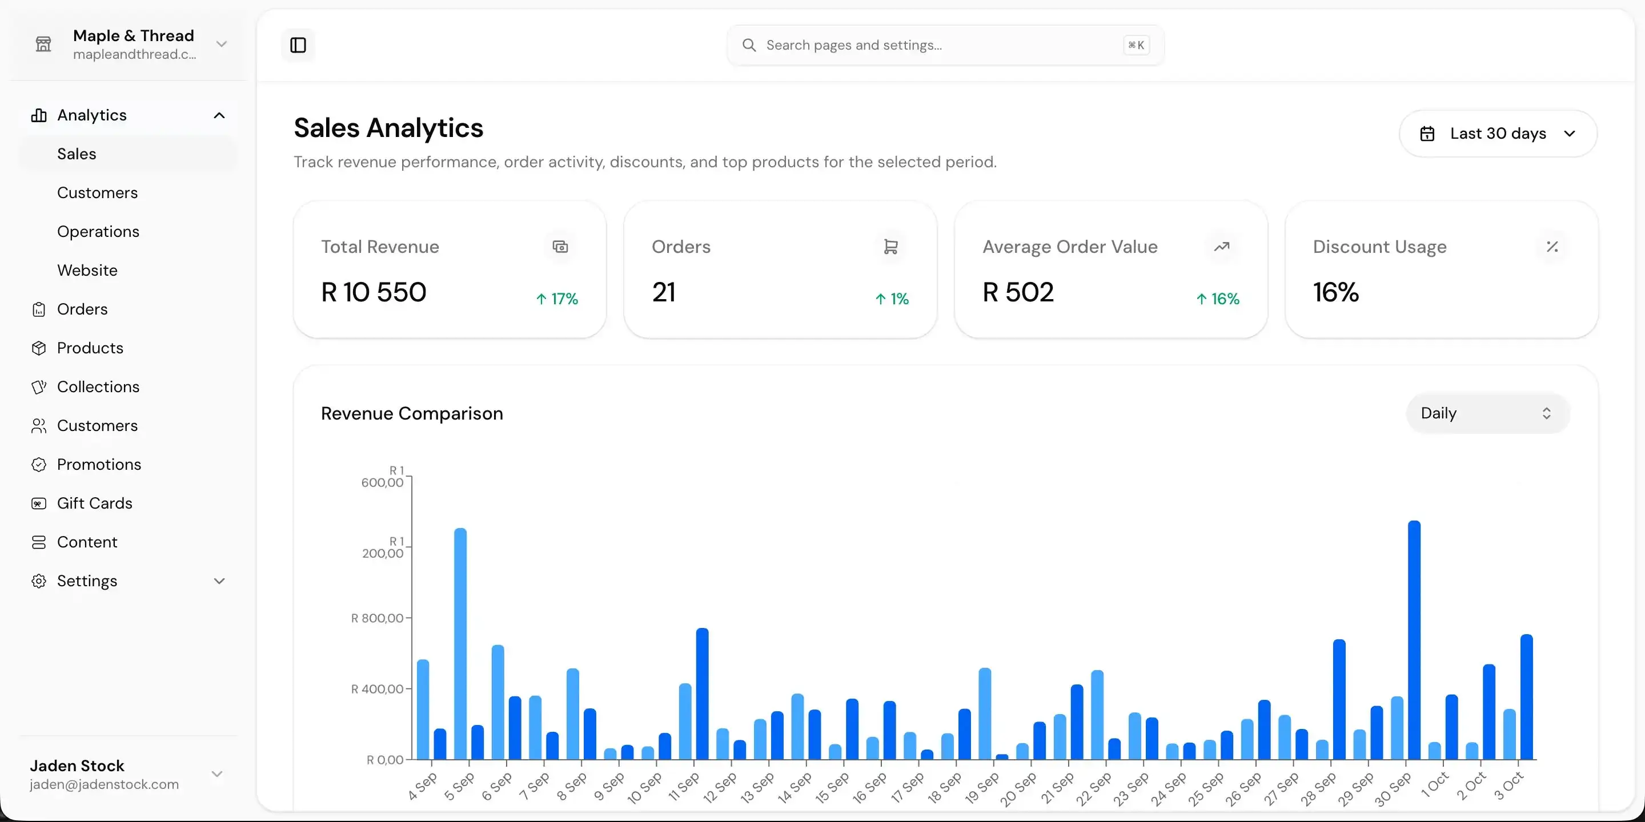This screenshot has width=1645, height=822.
Task: Click the Revenue Comparison heading
Action: coord(412,413)
